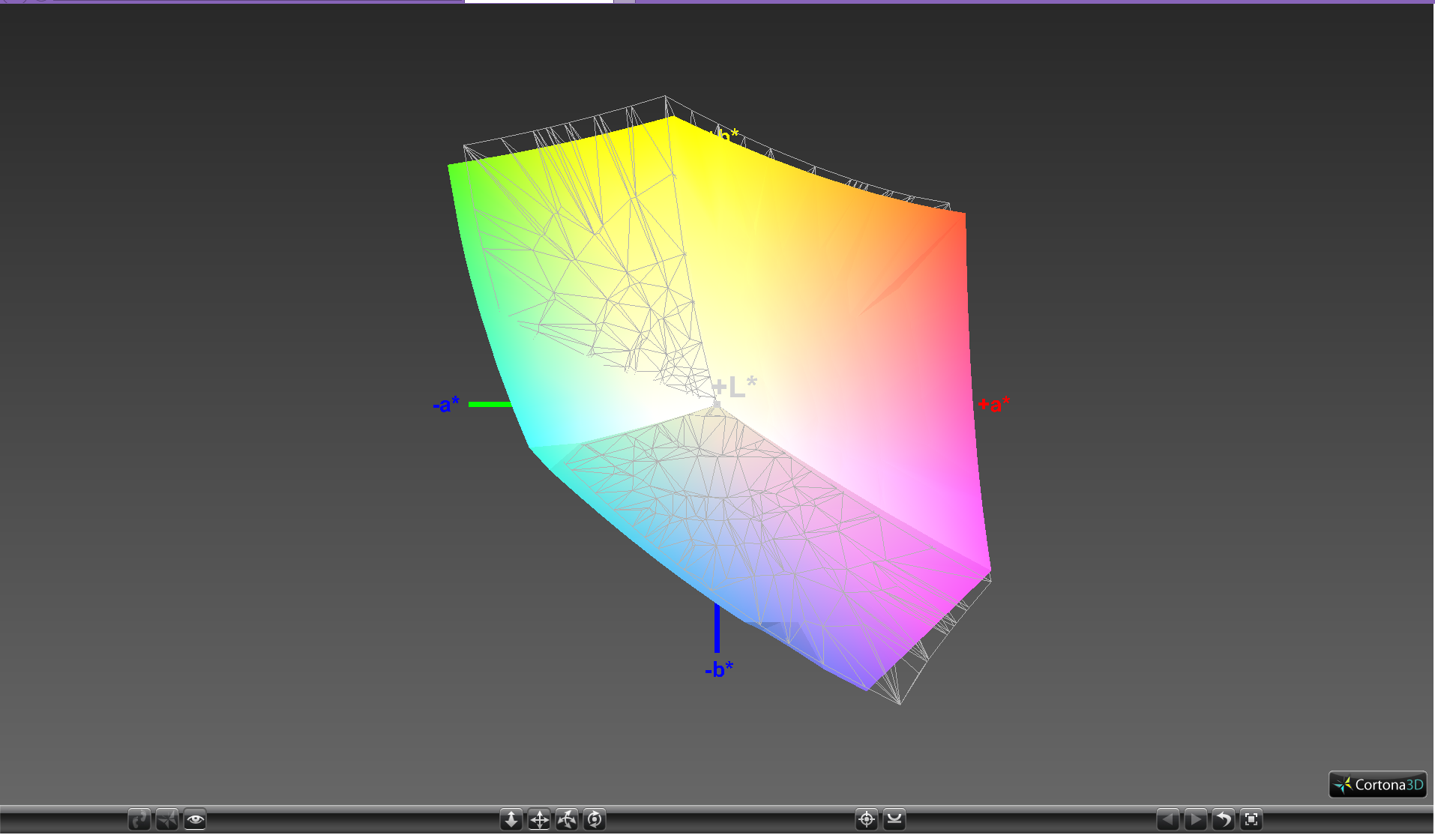This screenshot has width=1435, height=835.
Task: Activate the Examine mode eye icon
Action: tap(195, 819)
